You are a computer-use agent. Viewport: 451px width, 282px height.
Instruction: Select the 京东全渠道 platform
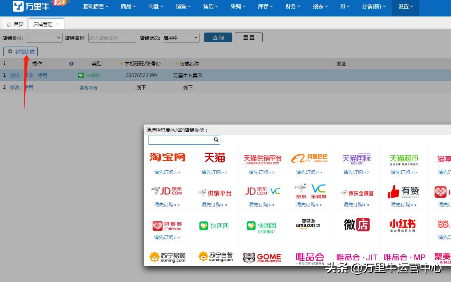356,193
